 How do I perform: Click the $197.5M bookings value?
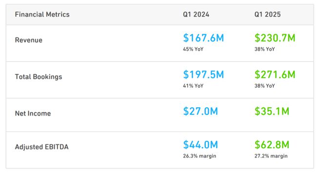[x=203, y=75]
